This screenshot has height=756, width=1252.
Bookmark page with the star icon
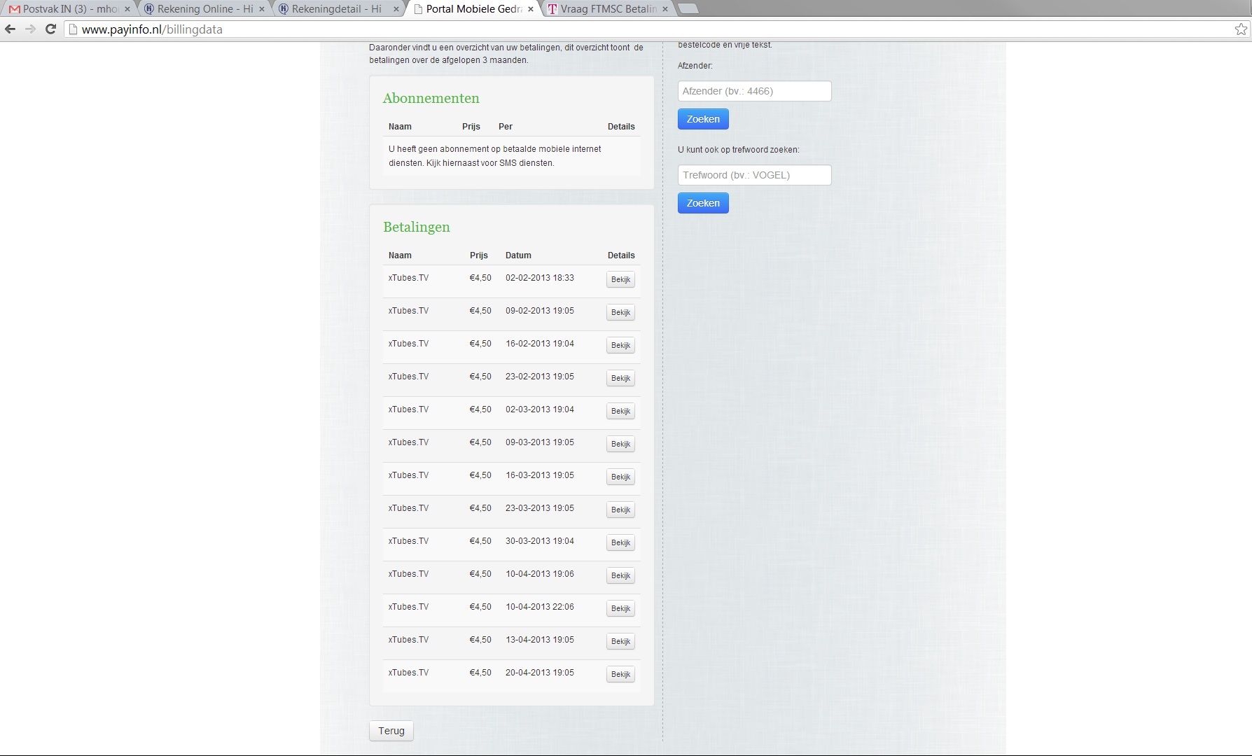(1241, 29)
